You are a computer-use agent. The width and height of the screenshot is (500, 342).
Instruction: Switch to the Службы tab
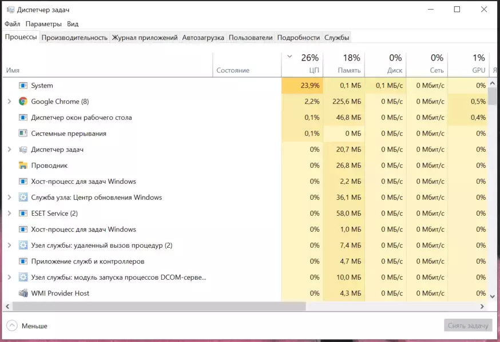337,38
